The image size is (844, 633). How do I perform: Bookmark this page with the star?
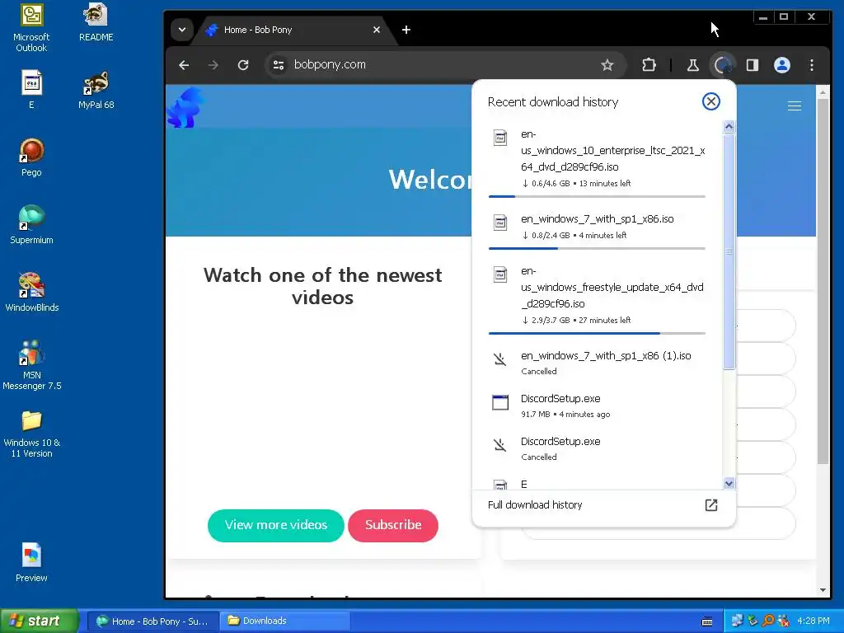(607, 65)
